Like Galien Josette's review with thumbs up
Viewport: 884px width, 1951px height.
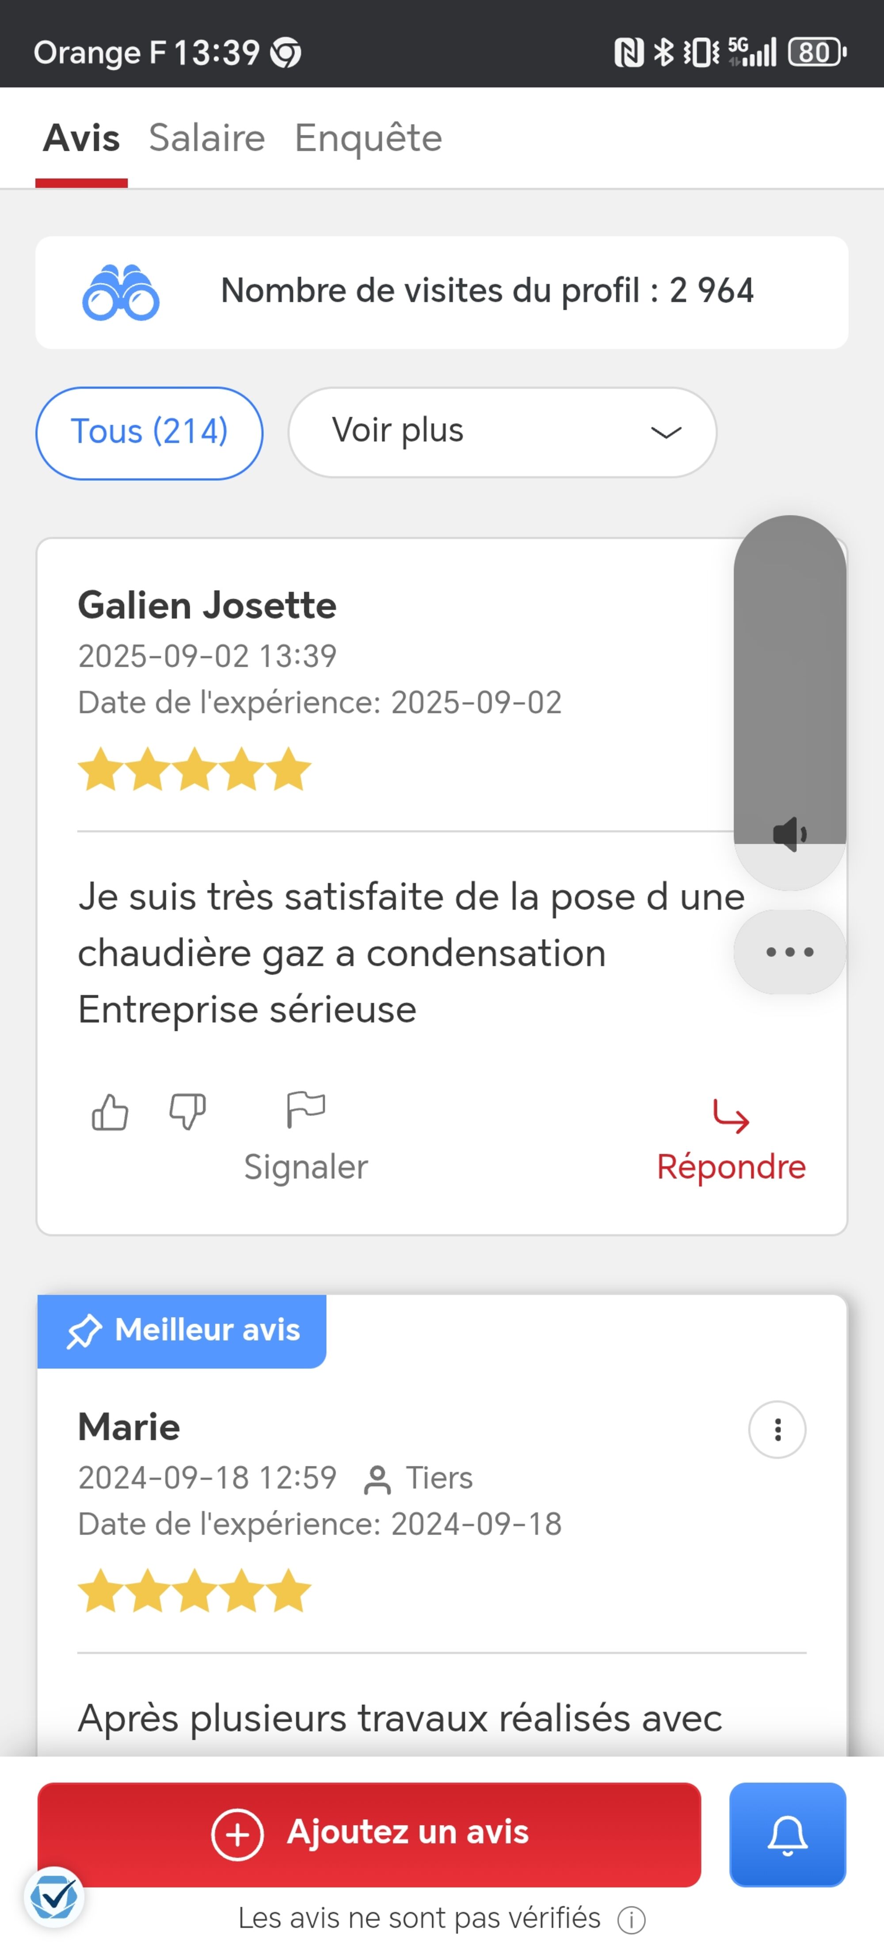coord(110,1113)
